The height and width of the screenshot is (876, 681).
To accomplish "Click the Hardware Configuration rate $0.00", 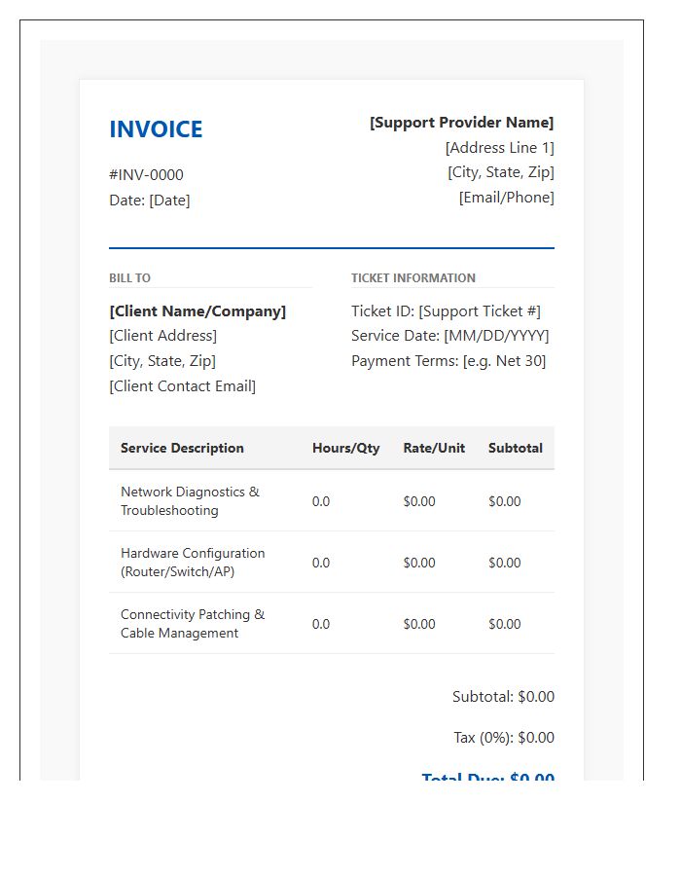I will pos(419,563).
